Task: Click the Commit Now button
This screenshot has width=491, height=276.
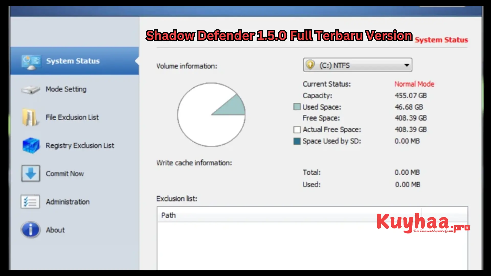Action: (65, 173)
